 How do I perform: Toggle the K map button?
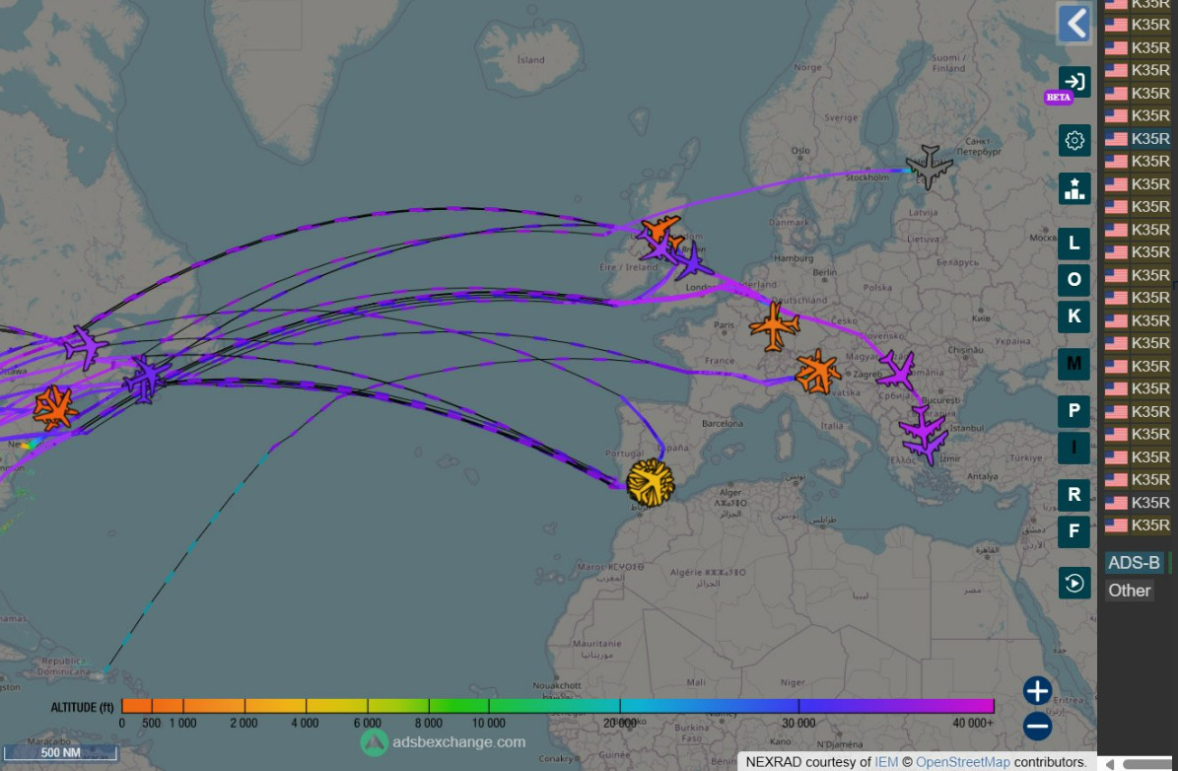point(1074,316)
